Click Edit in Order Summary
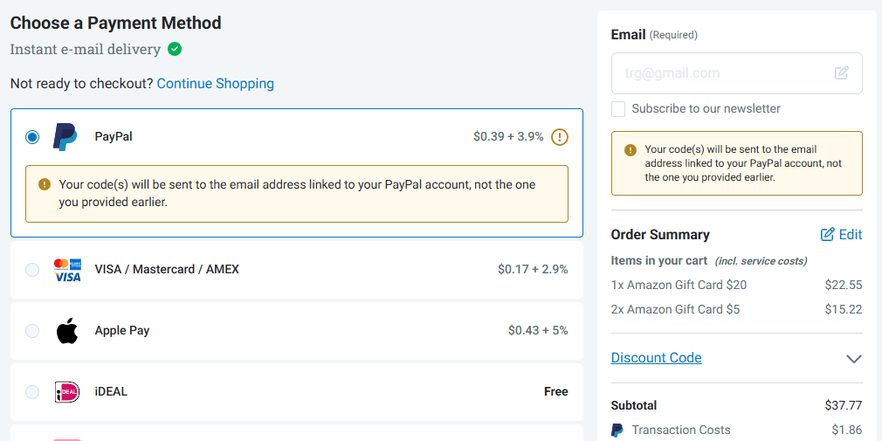882x441 pixels. pos(851,235)
